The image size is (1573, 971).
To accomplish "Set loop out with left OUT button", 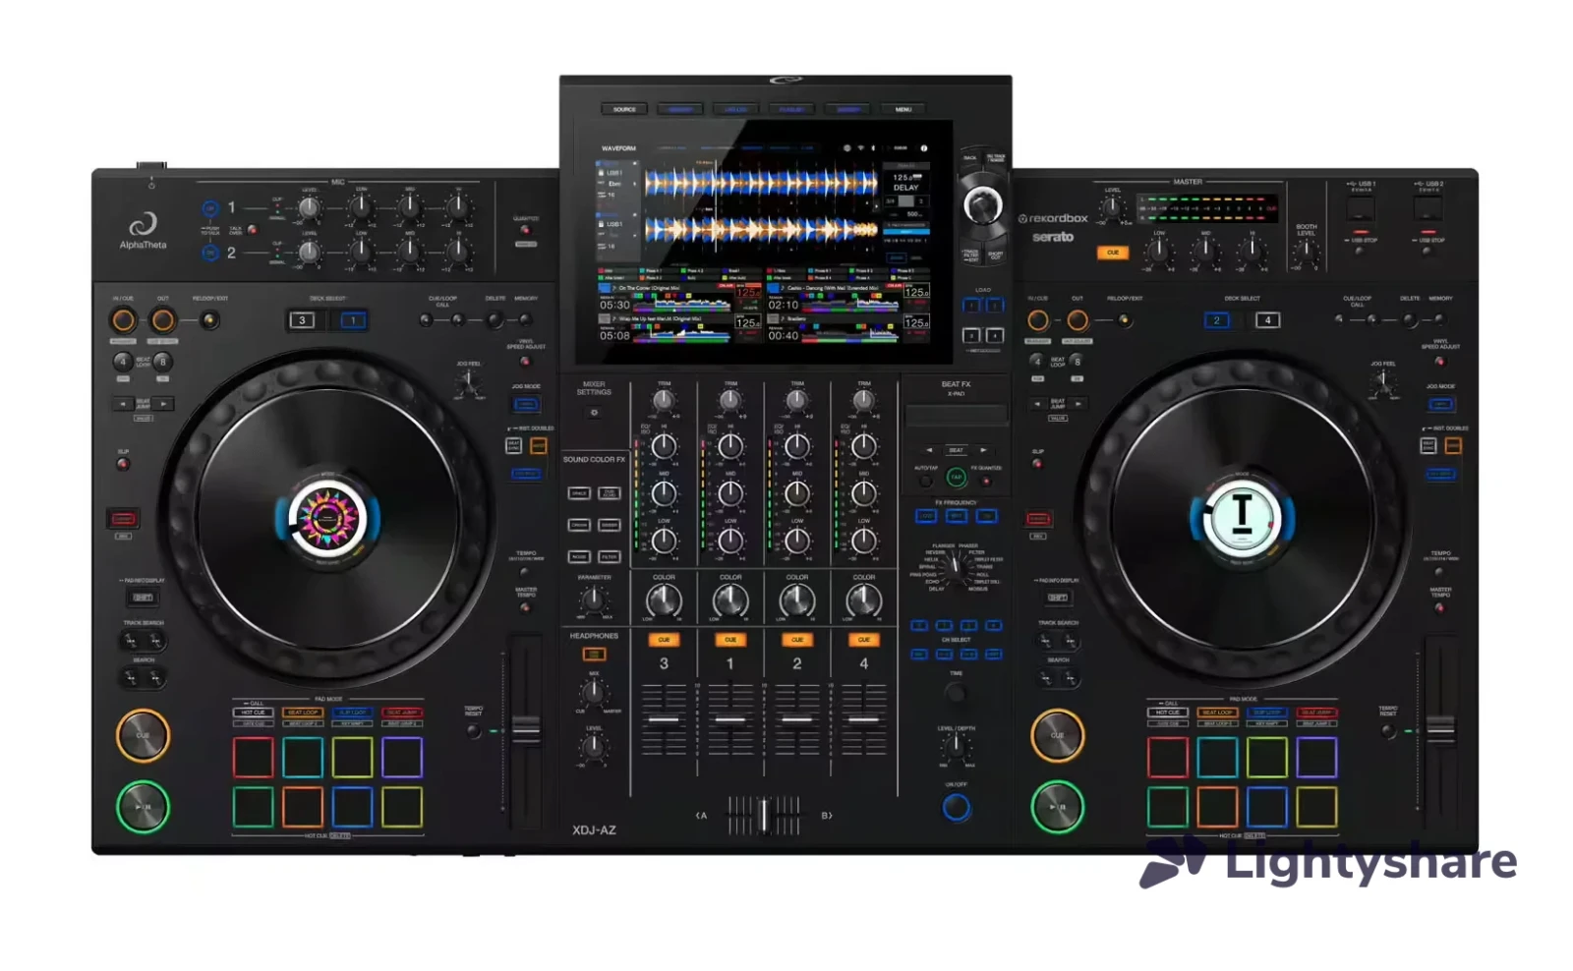I will coord(163,320).
